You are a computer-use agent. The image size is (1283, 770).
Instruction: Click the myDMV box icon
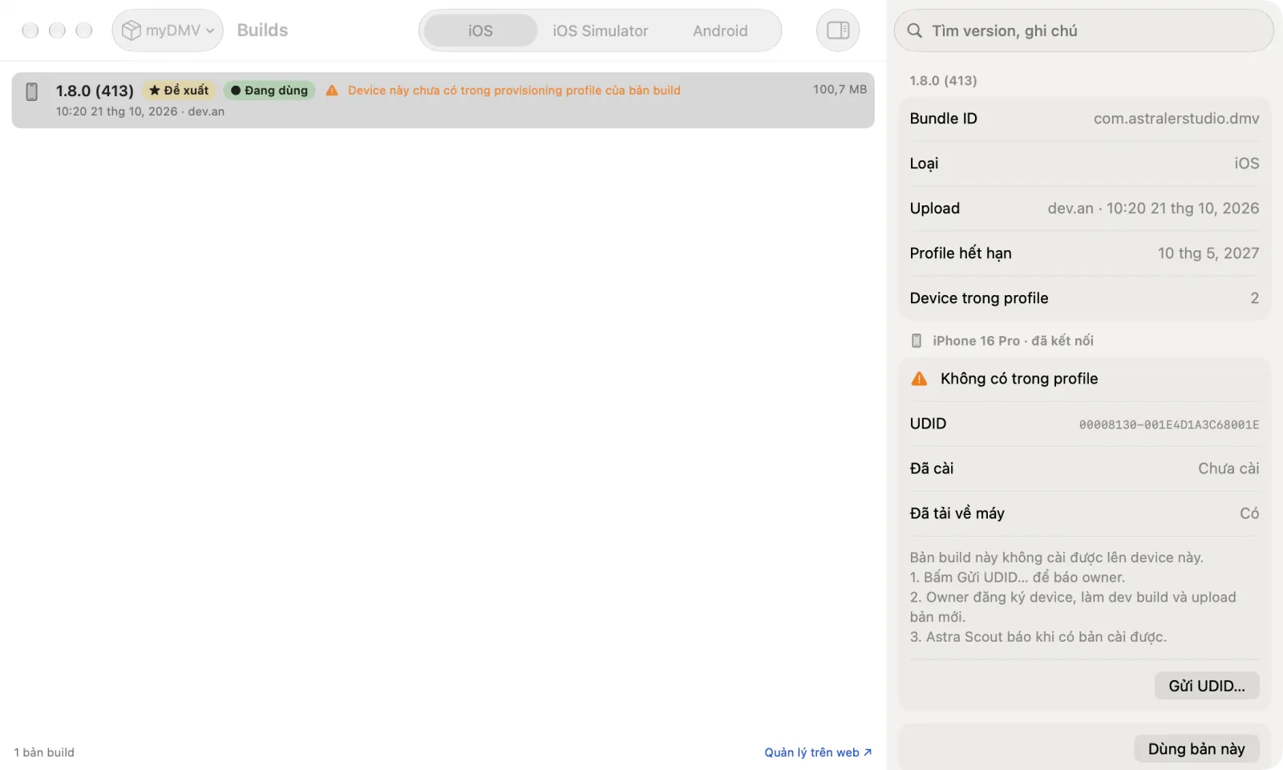tap(131, 30)
